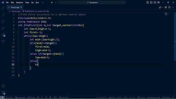Click the Cprograms command center search box

(x=92, y=2)
